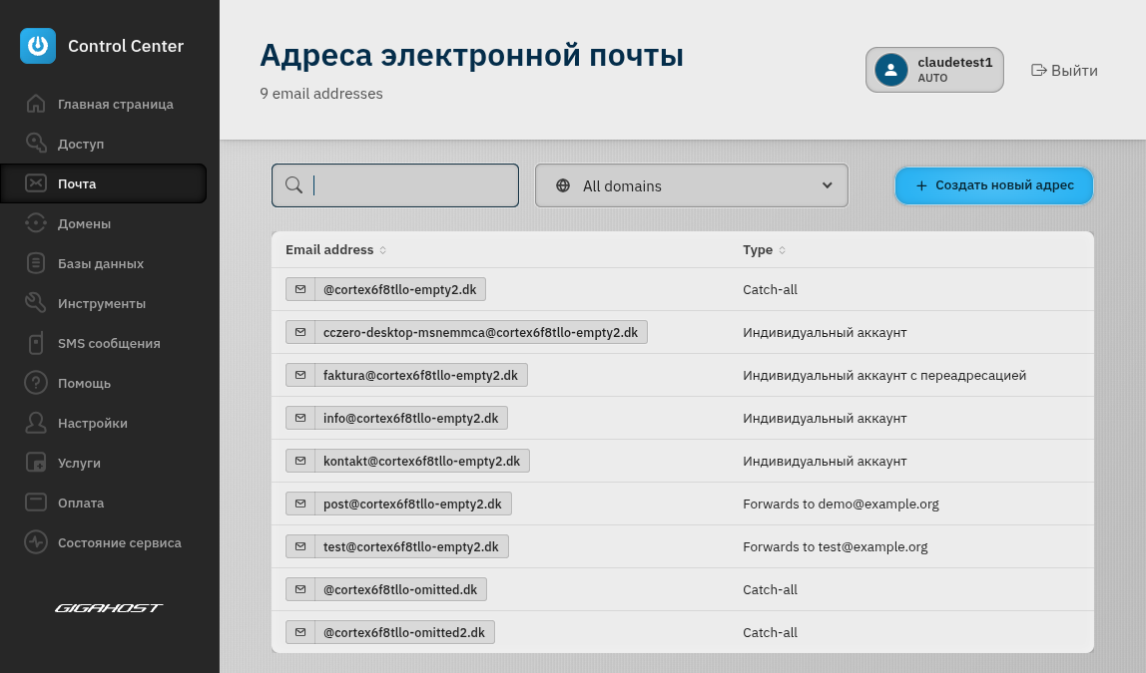Open Главная страница in sidebar
1146x673 pixels.
103,104
